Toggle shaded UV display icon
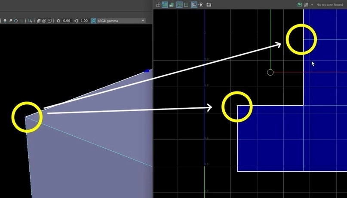 [165, 5]
